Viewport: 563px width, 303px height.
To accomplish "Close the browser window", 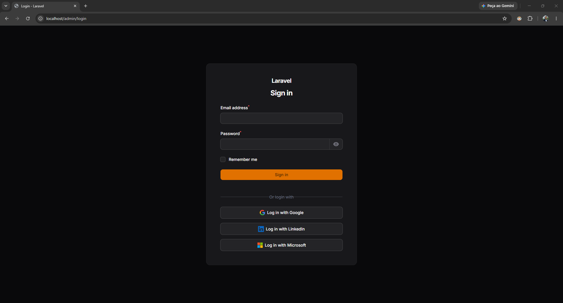I will [x=556, y=6].
